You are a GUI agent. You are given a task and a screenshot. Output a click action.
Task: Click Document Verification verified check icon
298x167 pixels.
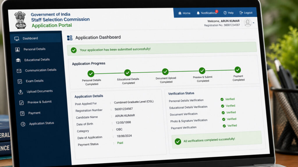coord(223,113)
